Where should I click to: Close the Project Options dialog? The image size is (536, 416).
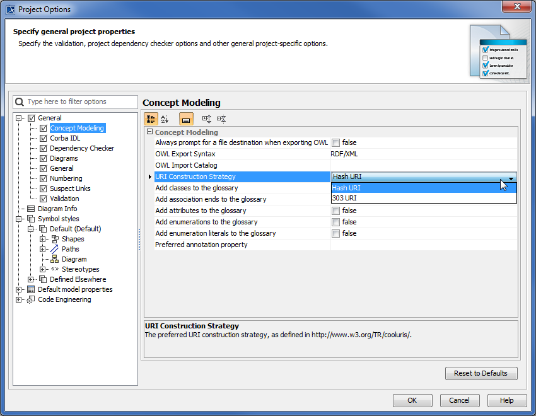(x=517, y=6)
